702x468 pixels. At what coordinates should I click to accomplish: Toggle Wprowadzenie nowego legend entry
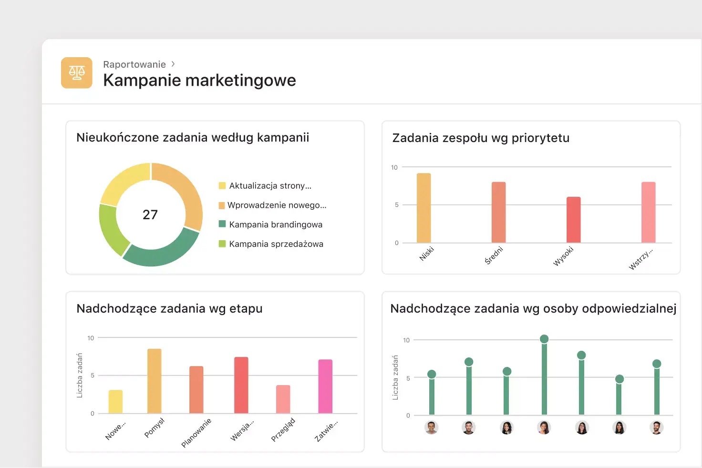pos(277,205)
